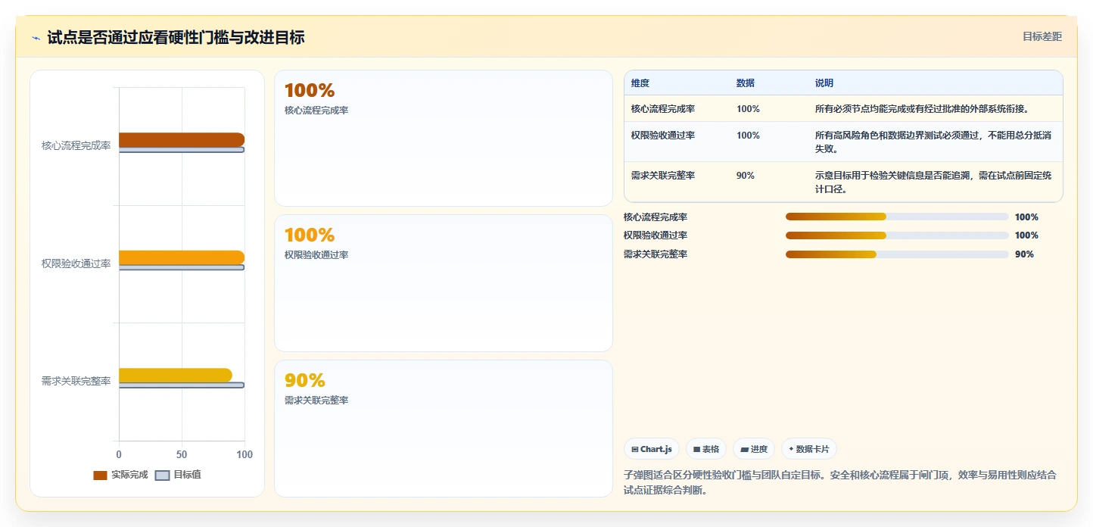
Task: Click the 50 tick on the chart x-axis
Action: [x=182, y=454]
